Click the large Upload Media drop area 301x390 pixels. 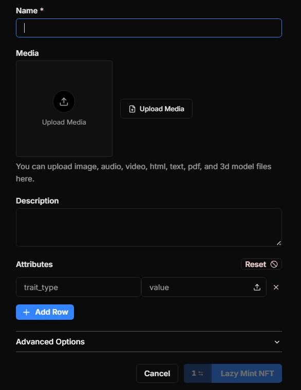pos(64,109)
